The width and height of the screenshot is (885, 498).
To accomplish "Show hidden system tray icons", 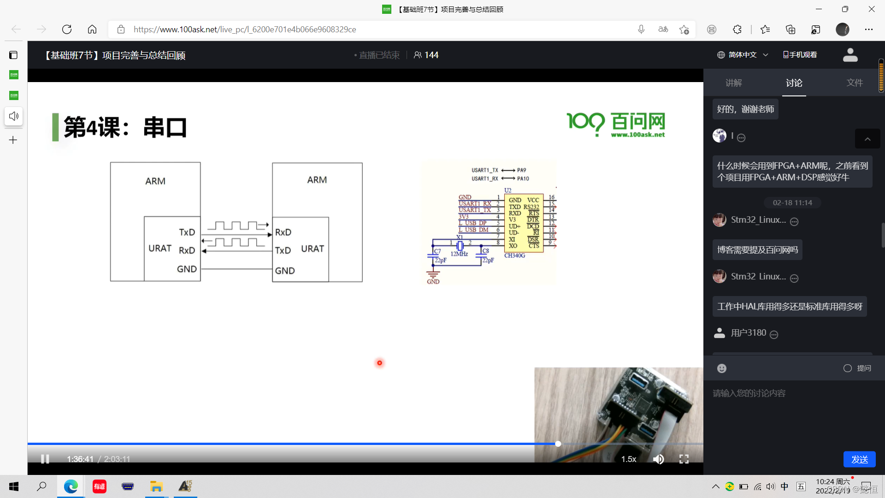I will point(715,486).
